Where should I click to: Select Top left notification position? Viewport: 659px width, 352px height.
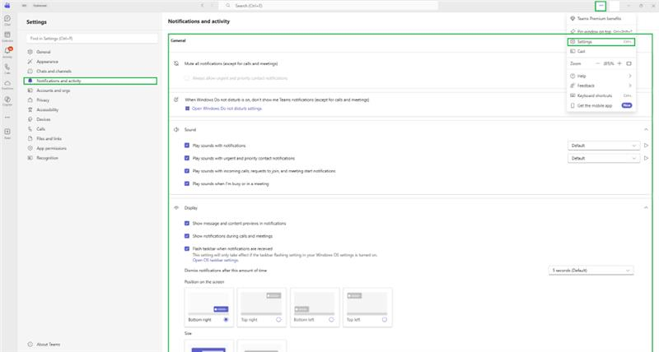click(367, 307)
